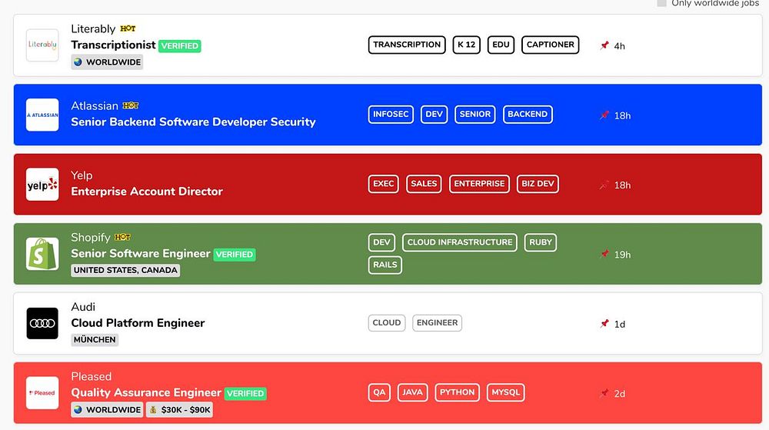Filter by the CLOUD tag

pyautogui.click(x=387, y=322)
